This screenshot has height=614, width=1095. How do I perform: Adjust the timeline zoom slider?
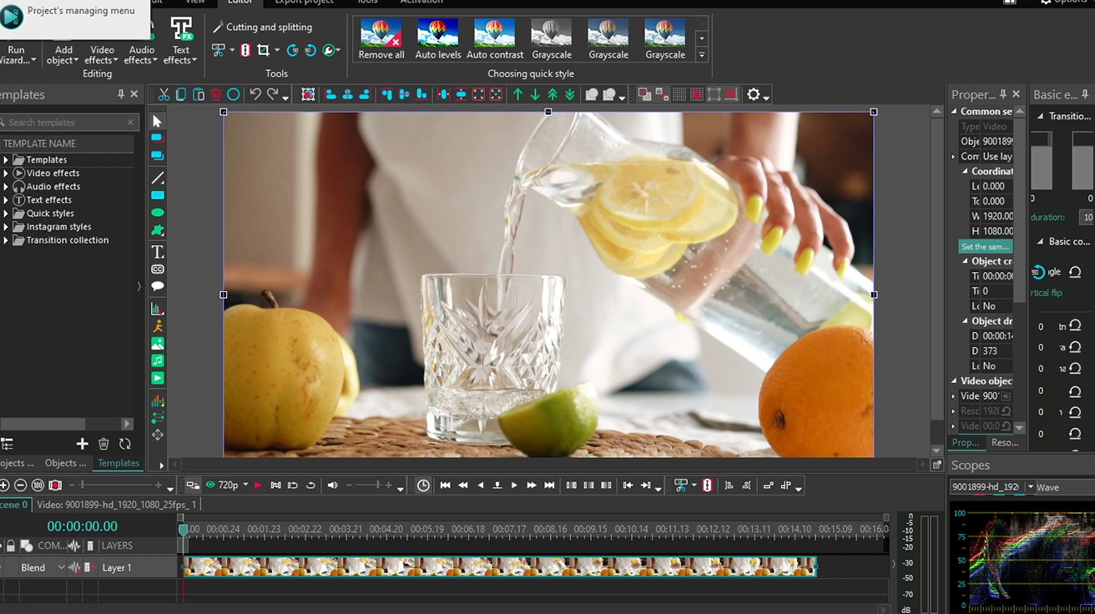tap(117, 486)
